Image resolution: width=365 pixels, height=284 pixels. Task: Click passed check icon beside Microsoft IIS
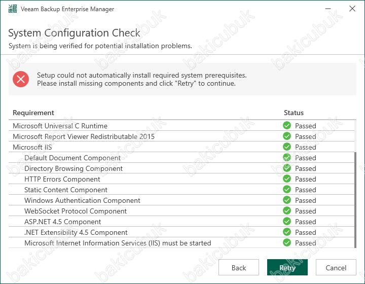[x=287, y=147]
